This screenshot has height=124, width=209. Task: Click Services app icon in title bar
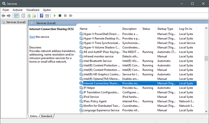pyautogui.click(x=4, y=4)
